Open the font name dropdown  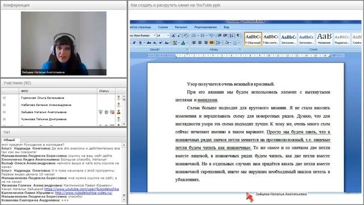[154, 35]
